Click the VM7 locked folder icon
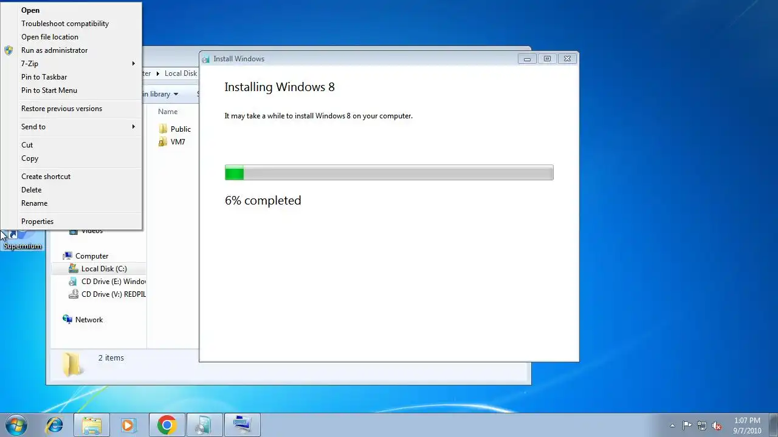 [x=163, y=141]
